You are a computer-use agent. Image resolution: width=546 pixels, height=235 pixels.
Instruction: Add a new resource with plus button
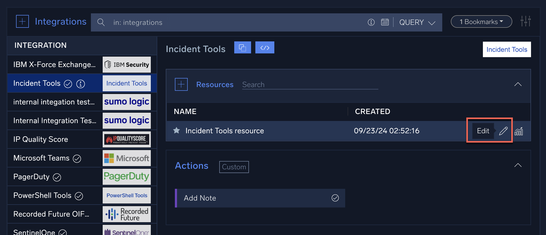click(181, 84)
